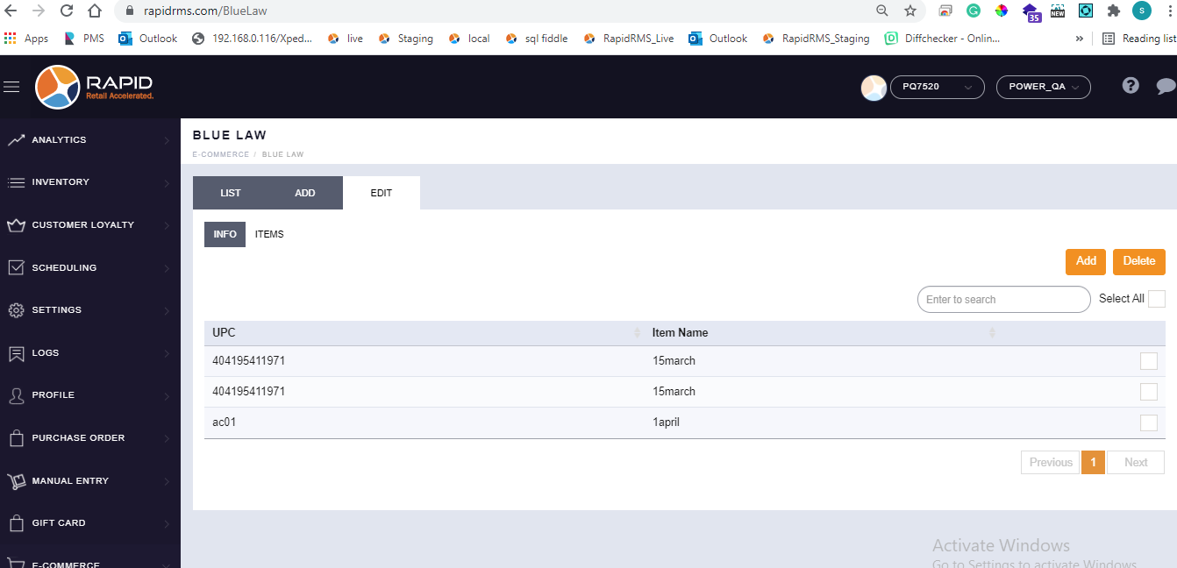Viewport: 1177px width, 568px height.
Task: Toggle the Select All checkbox
Action: (x=1157, y=299)
